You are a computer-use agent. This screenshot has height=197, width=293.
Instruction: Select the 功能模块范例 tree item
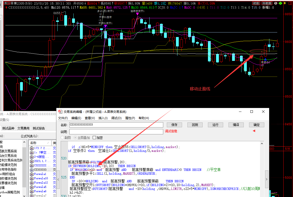click(x=8, y=165)
